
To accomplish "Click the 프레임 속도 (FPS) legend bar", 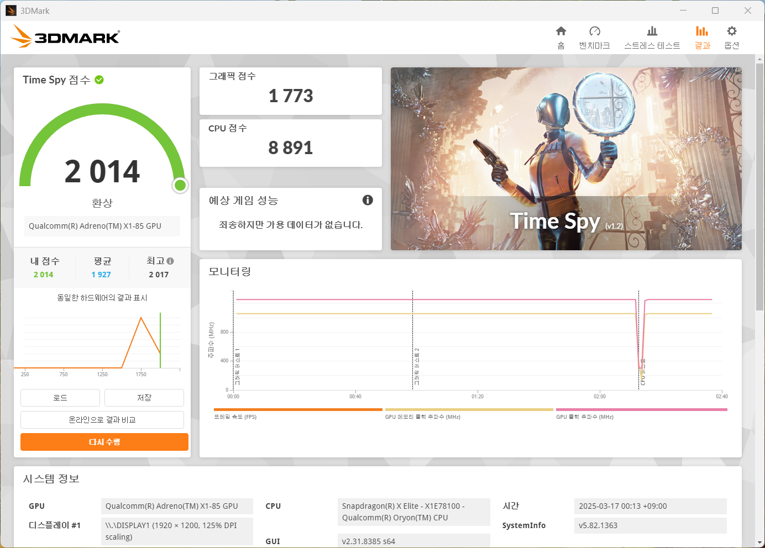I will coord(298,410).
